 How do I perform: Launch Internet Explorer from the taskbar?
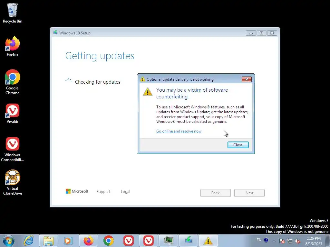(x=29, y=241)
